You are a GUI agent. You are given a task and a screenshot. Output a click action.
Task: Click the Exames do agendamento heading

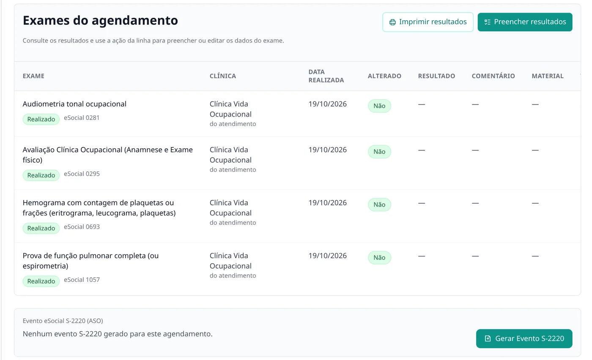[100, 20]
